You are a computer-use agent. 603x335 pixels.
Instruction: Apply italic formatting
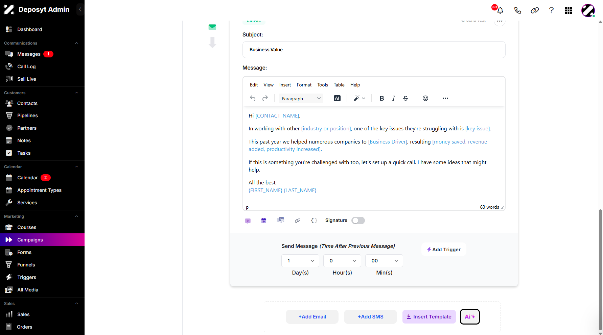(x=394, y=98)
